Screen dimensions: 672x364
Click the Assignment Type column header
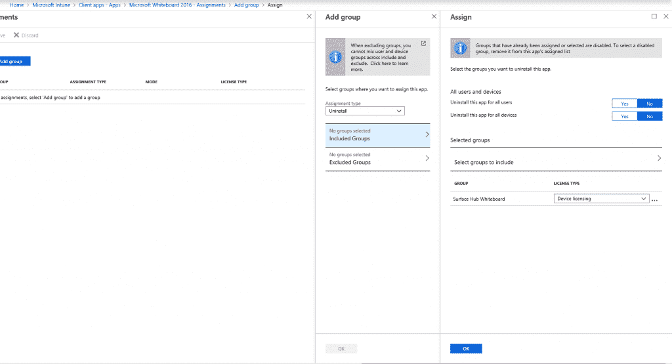coord(88,82)
